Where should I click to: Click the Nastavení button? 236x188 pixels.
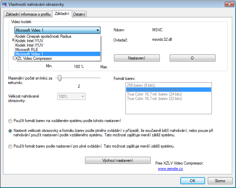pos(137,58)
